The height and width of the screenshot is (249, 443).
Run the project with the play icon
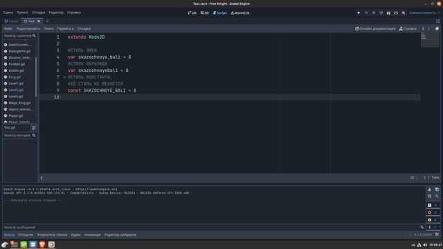(x=359, y=12)
